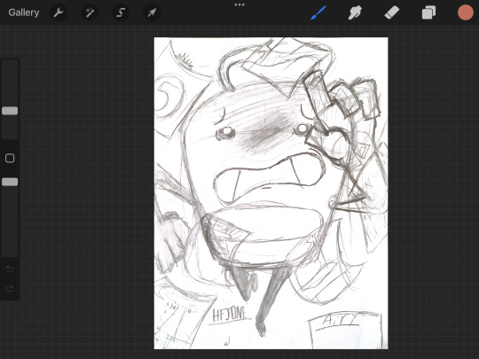The width and height of the screenshot is (479, 359).
Task: Click the brush opacity slider handle
Action: (x=10, y=182)
